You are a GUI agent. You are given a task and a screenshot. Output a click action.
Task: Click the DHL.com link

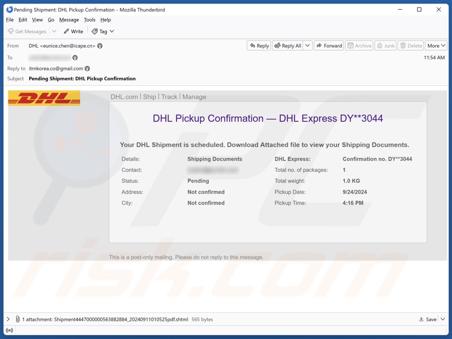tap(124, 97)
